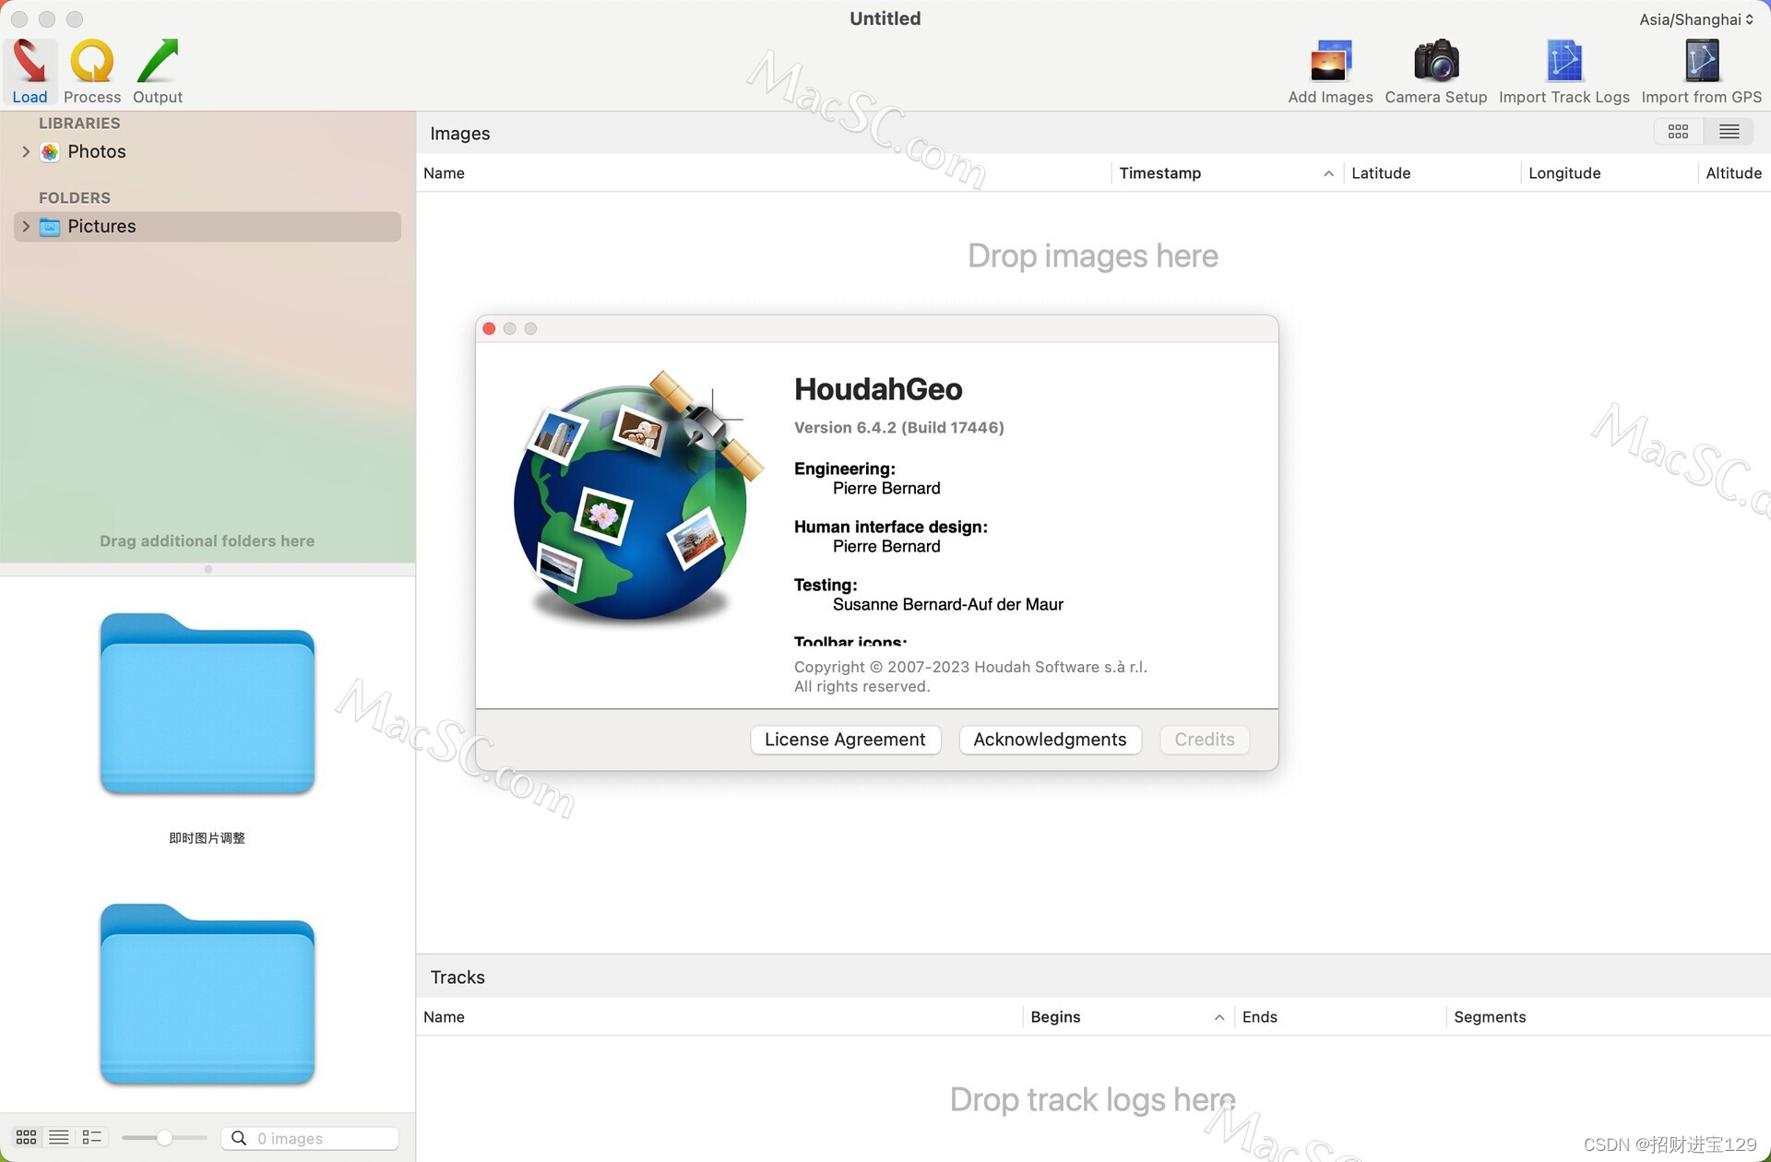Expand the Photos library

(26, 151)
